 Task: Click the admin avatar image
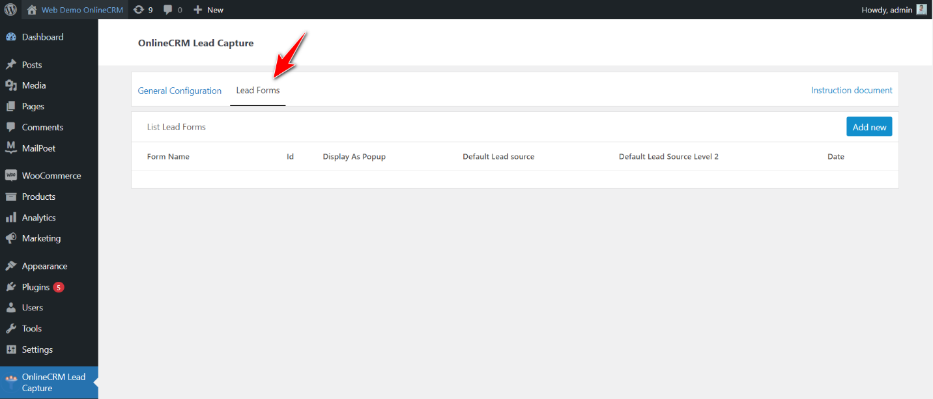921,9
